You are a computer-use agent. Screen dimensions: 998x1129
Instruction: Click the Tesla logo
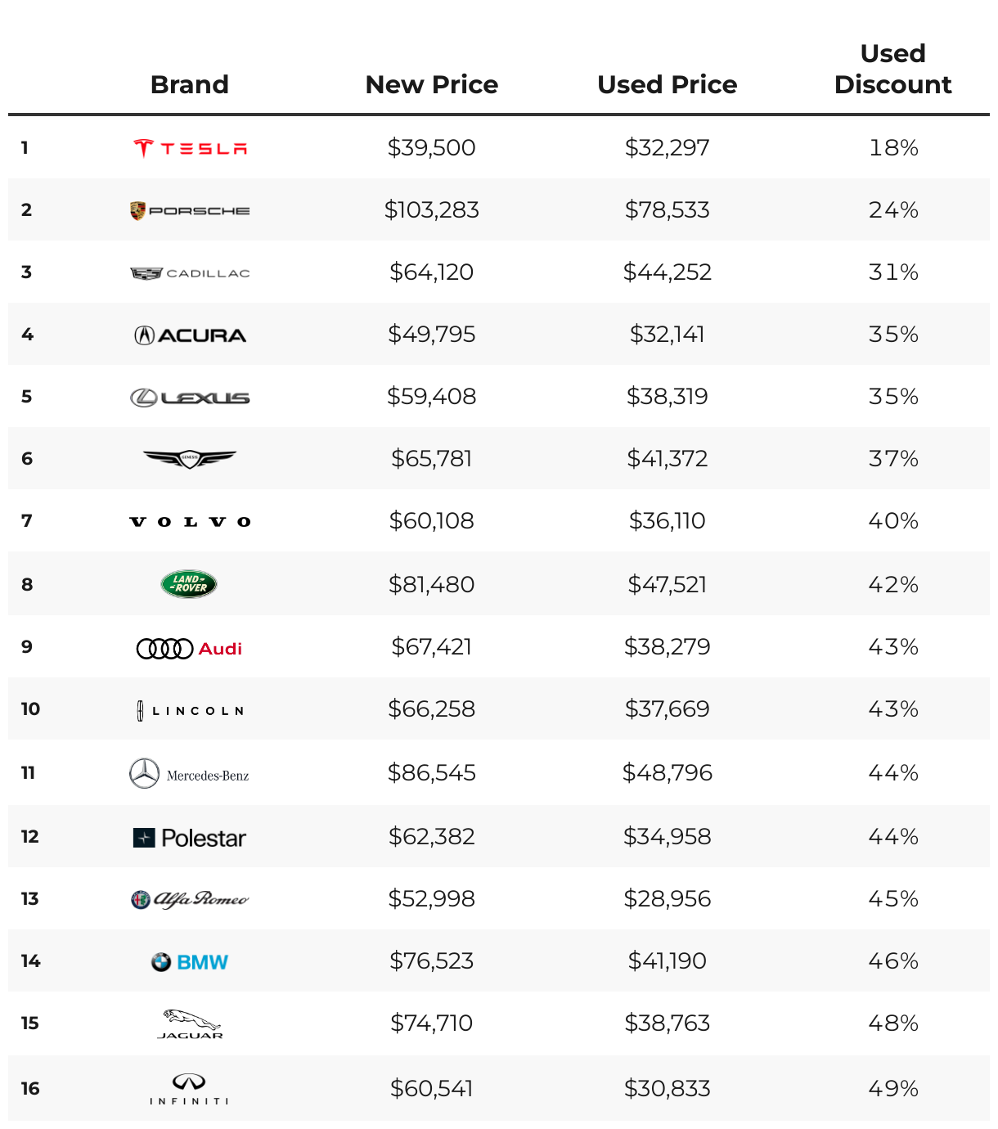coord(190,148)
